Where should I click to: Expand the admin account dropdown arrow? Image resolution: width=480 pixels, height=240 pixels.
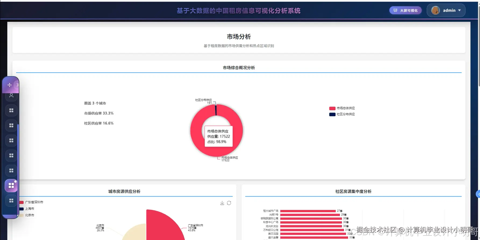[x=459, y=10]
